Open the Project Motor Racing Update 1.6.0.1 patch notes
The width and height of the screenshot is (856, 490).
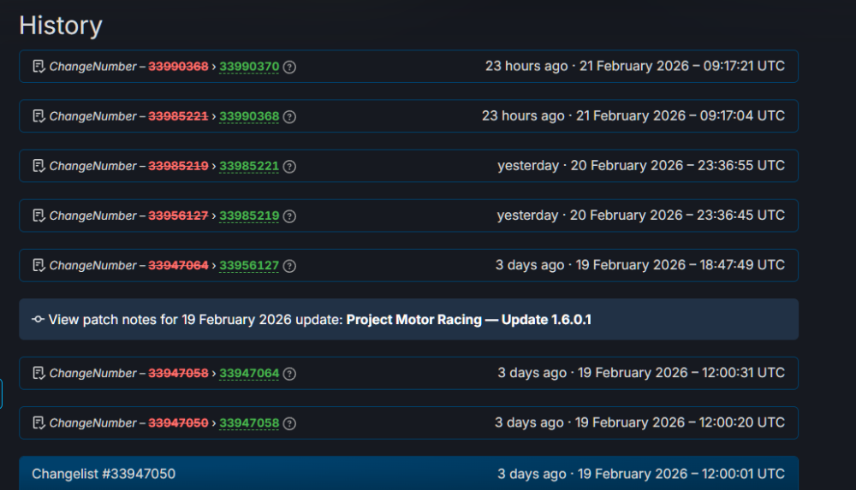tap(468, 320)
